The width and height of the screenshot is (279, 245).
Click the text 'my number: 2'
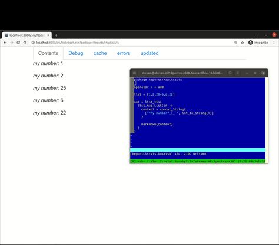click(48, 76)
